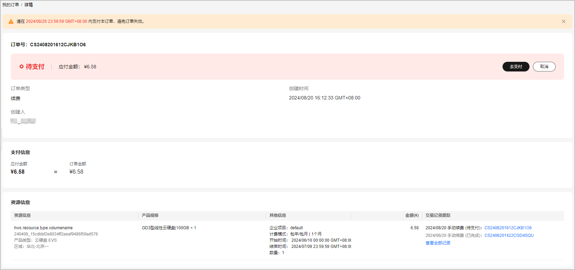The height and width of the screenshot is (270, 575).
Task: Click the 其他信息 column header
Action: click(x=278, y=215)
